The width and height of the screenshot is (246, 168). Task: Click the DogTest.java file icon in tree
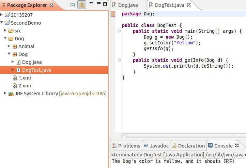pos(18,70)
